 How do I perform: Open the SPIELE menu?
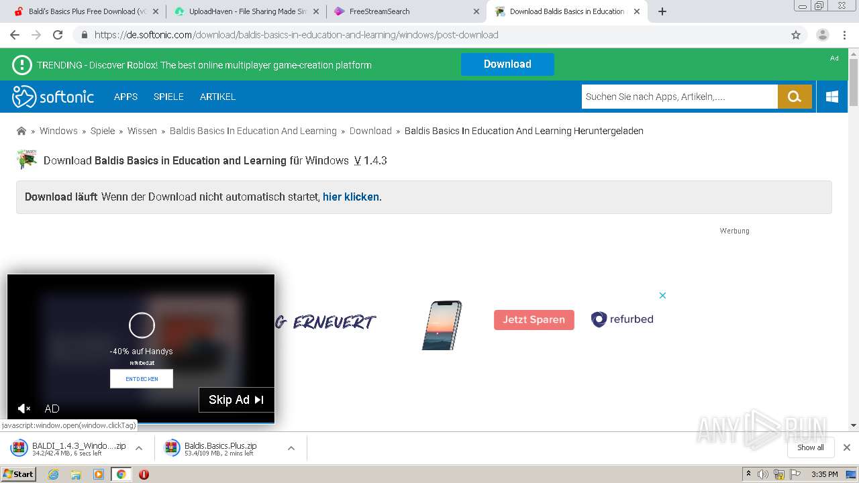[168, 97]
